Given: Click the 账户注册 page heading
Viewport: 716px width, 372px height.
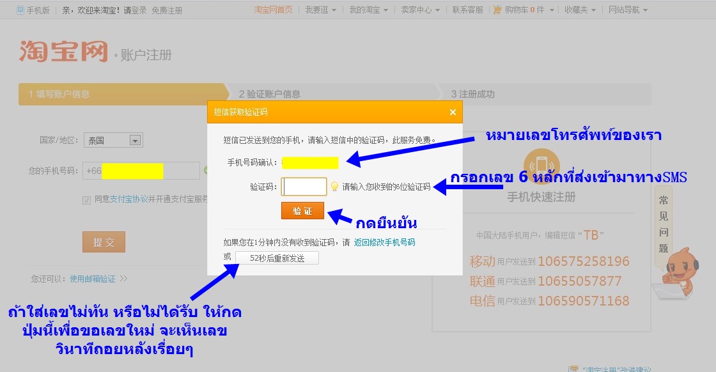Looking at the screenshot, I should click(146, 55).
